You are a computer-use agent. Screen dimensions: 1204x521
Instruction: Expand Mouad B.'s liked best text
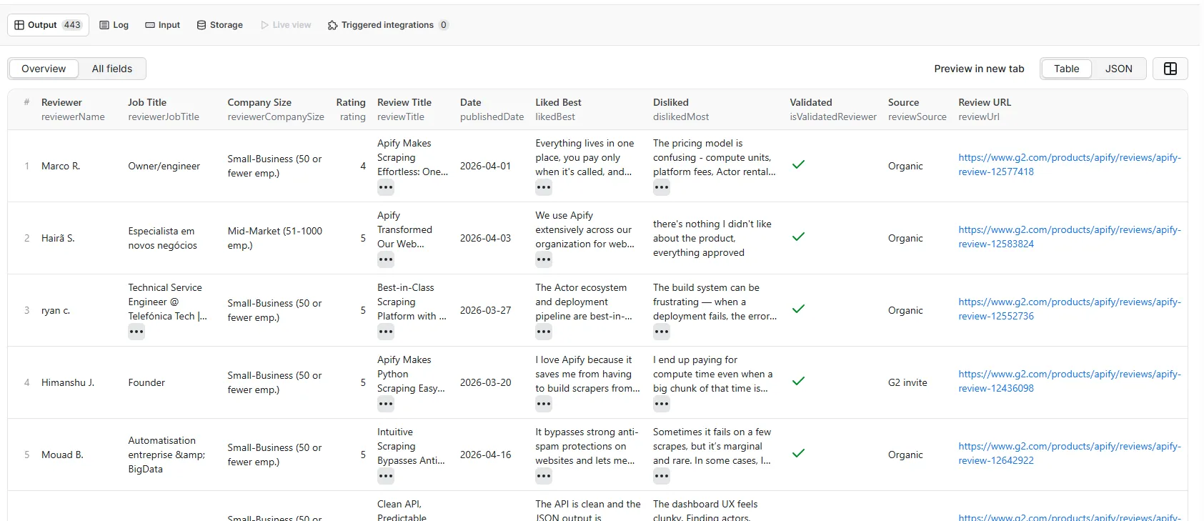pos(544,477)
